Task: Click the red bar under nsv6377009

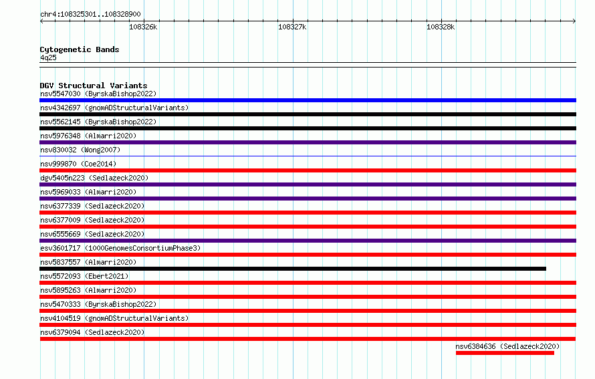Action: 308,227
